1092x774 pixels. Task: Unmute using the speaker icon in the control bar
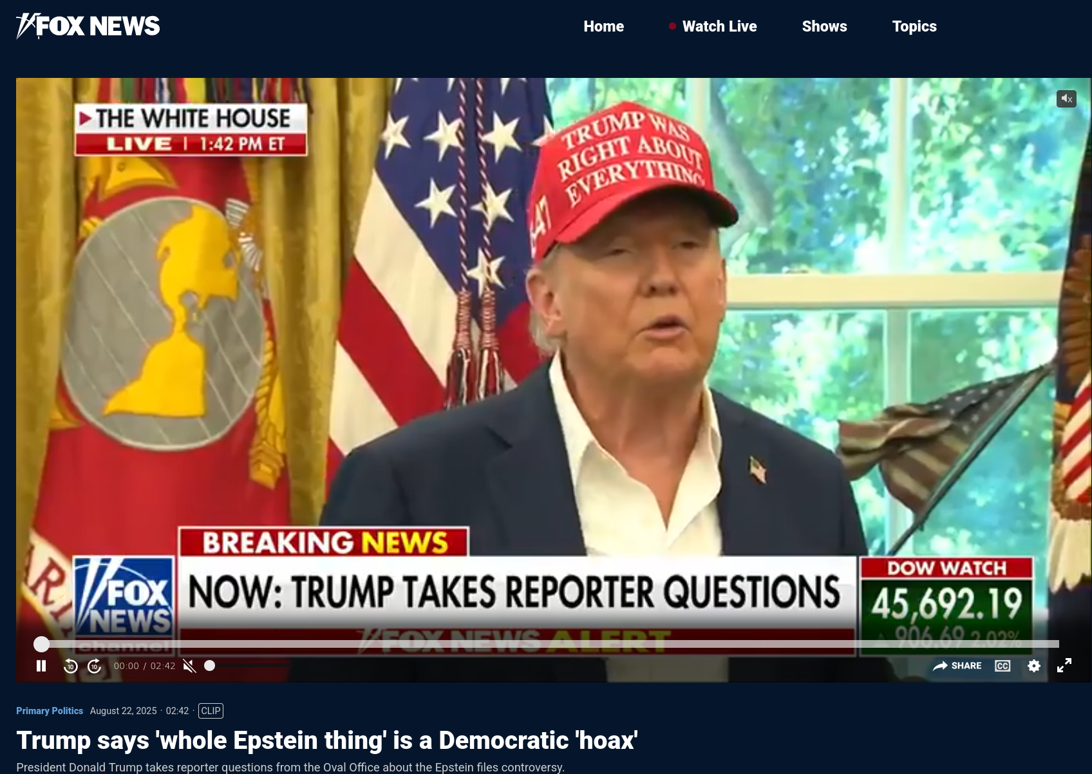pyautogui.click(x=189, y=666)
